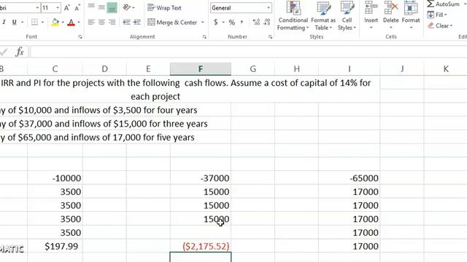Click Merge & Center button
This screenshot has height=262, width=467.
(172, 23)
